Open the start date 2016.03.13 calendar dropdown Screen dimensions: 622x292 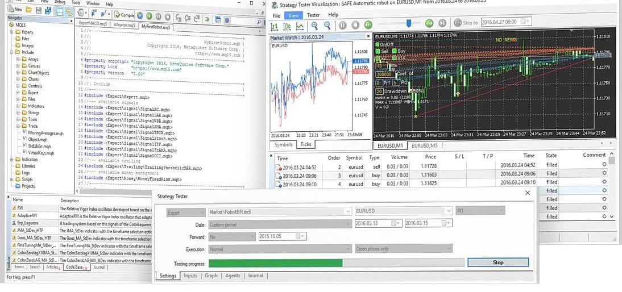tap(396, 223)
